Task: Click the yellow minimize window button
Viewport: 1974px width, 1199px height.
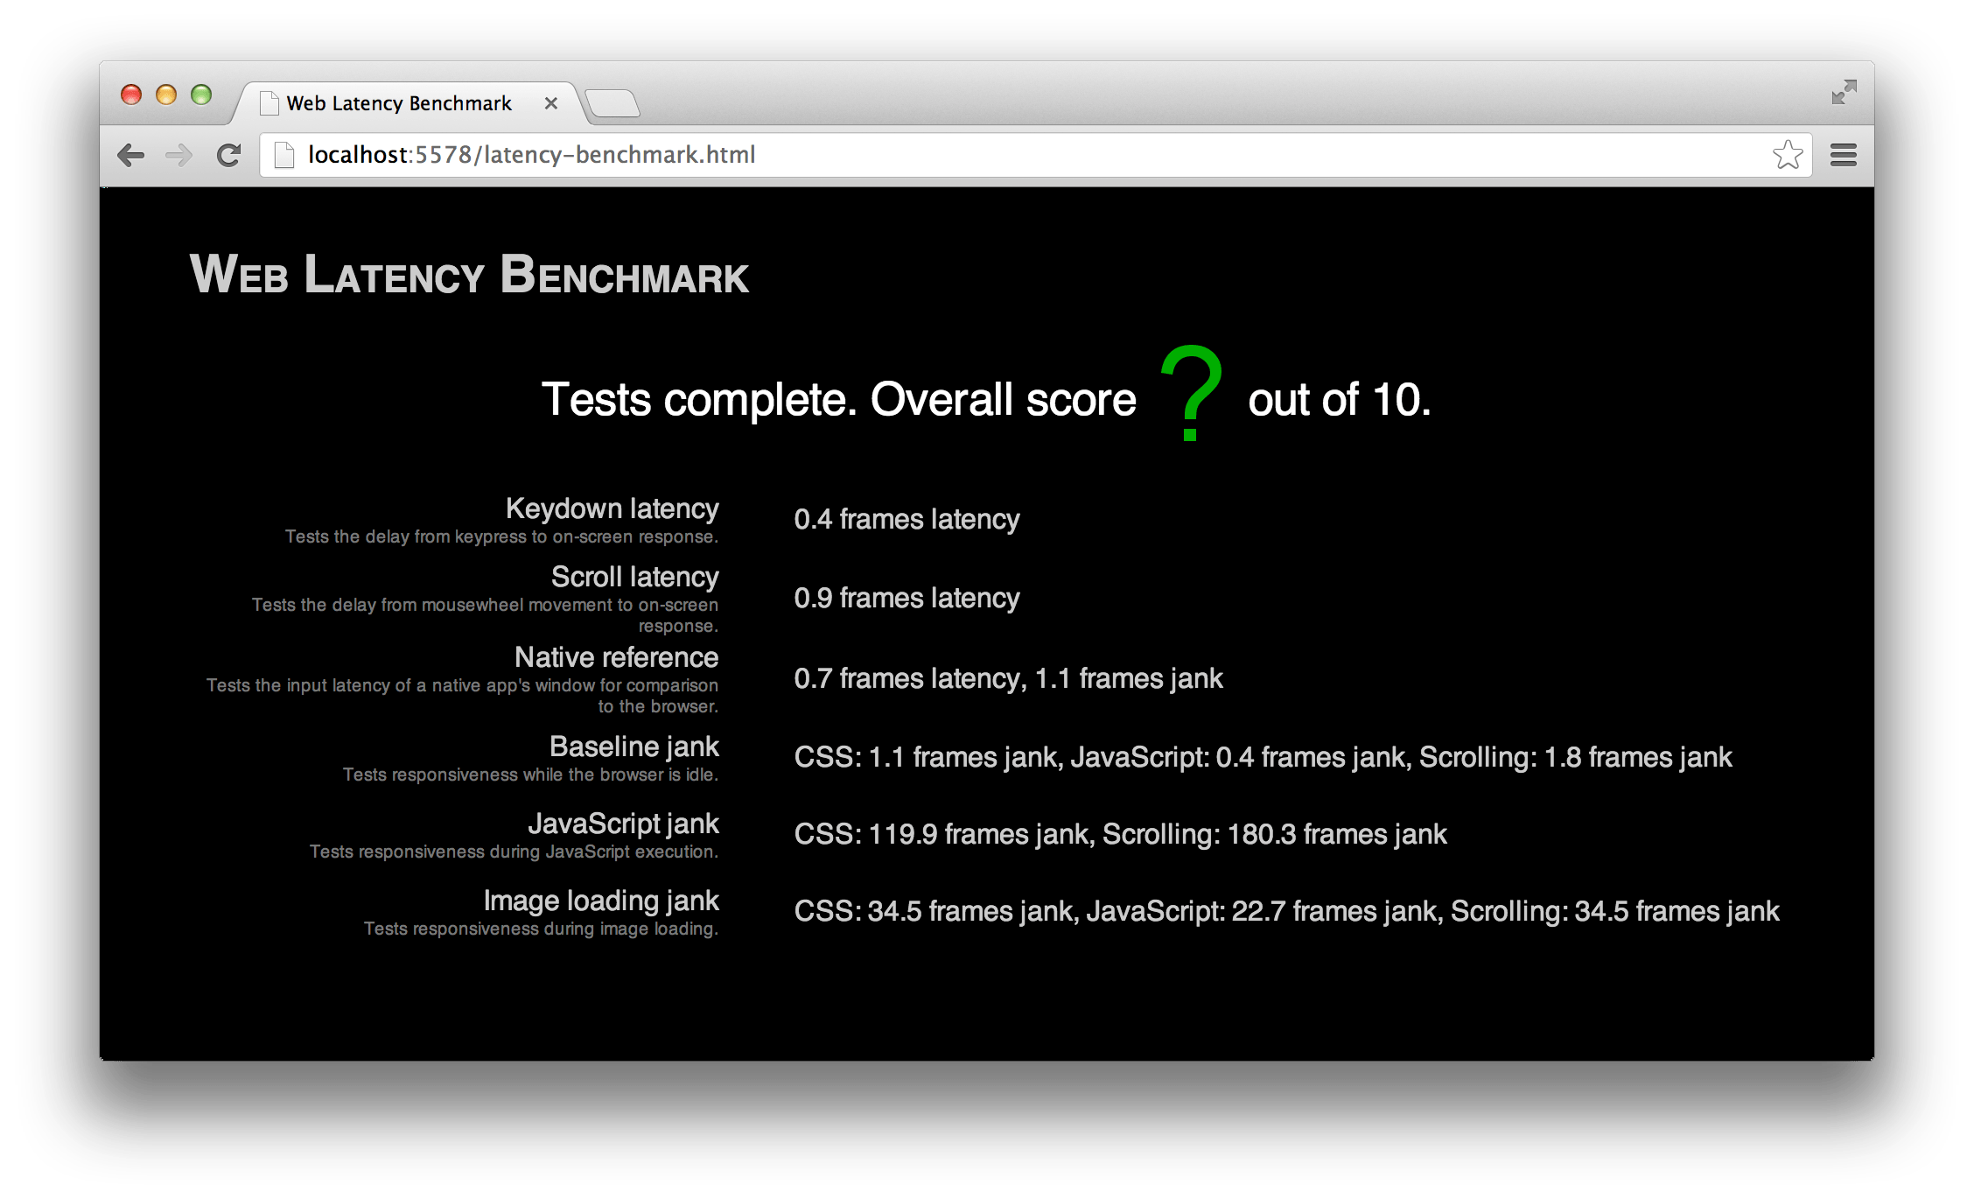Action: 166,95
